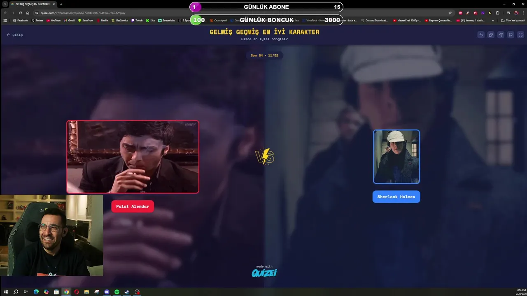527x296 pixels.
Task: Open the Gmail bookmark
Action: tap(69, 20)
